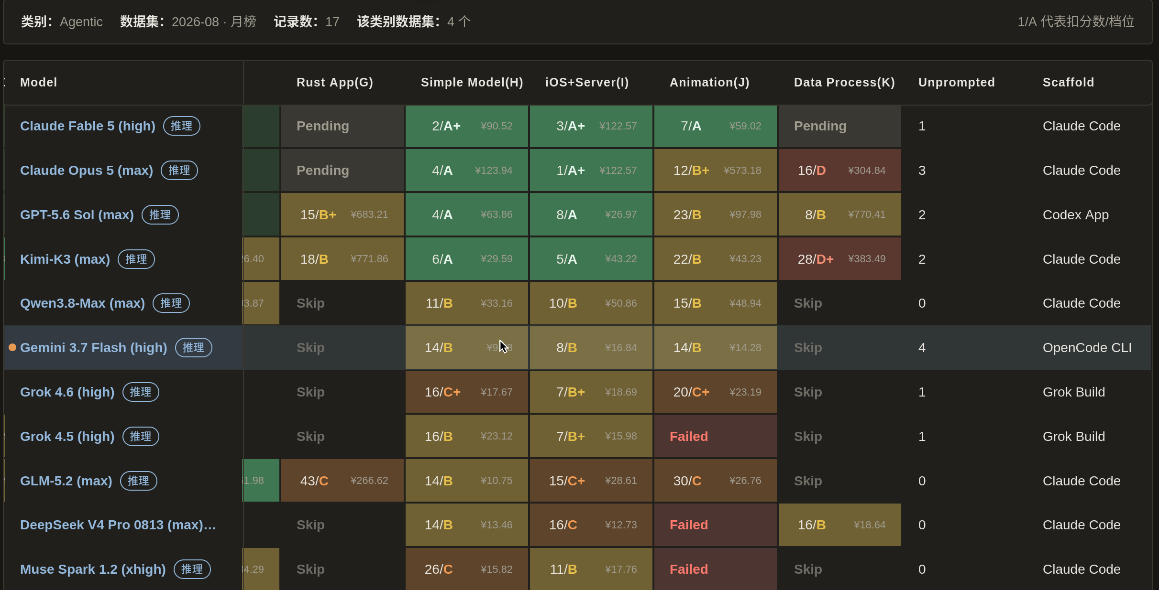Click the orange dot beside Gemini 3.7 Flash
Viewport: 1159px width, 590px height.
click(12, 347)
